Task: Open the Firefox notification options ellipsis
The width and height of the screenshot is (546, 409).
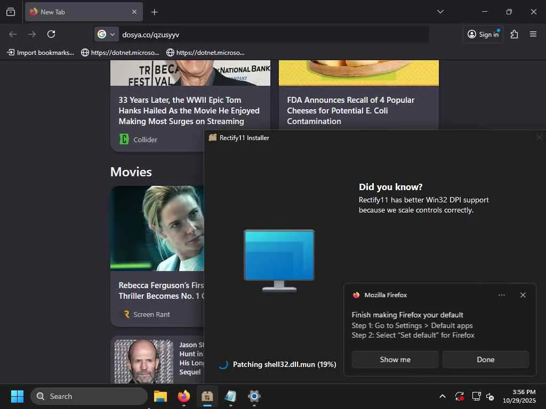Action: click(x=501, y=295)
